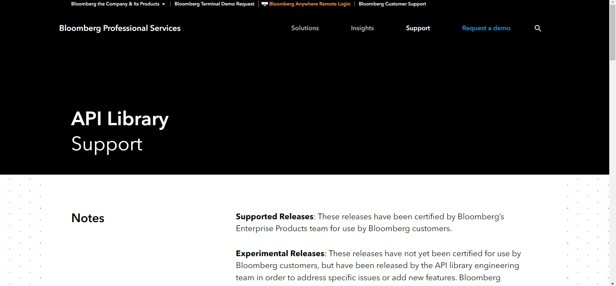Click the Bloomberg Professional Services logo
Viewport: 616px width, 286px height.
pyautogui.click(x=120, y=28)
